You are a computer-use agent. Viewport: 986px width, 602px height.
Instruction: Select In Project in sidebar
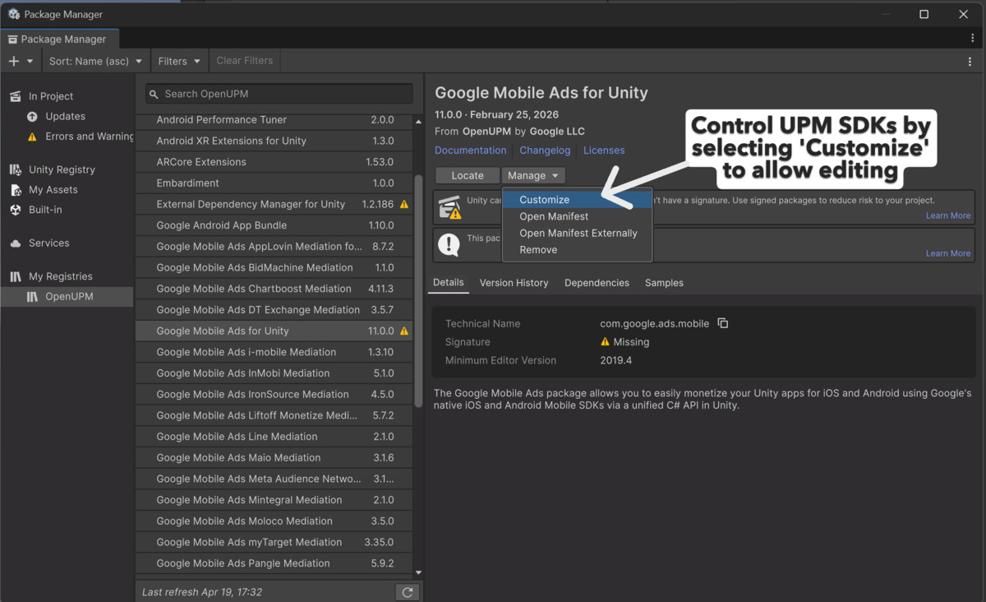[x=67, y=96]
